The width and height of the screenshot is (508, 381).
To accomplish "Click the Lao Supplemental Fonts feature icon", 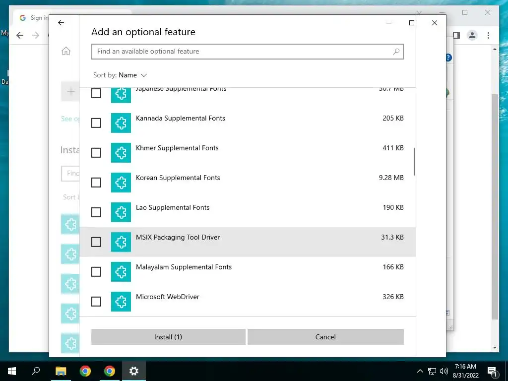I will click(x=121, y=212).
